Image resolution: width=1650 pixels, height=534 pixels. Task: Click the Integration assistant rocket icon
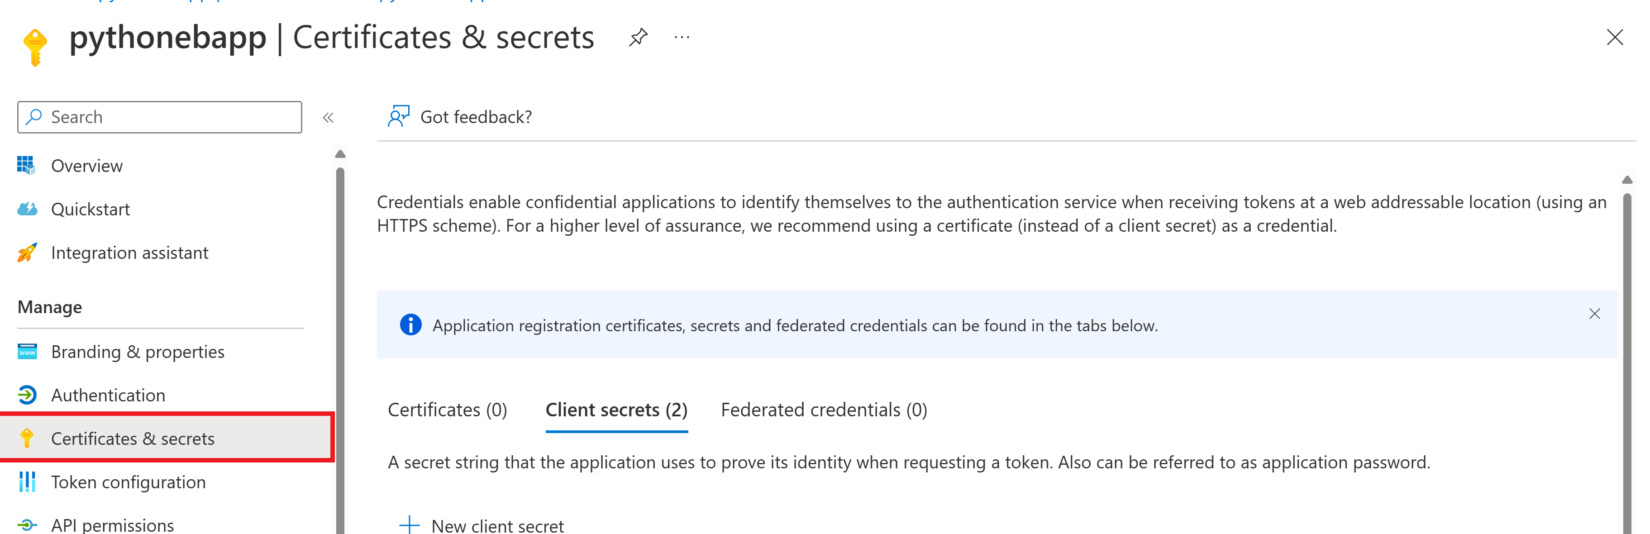point(27,253)
